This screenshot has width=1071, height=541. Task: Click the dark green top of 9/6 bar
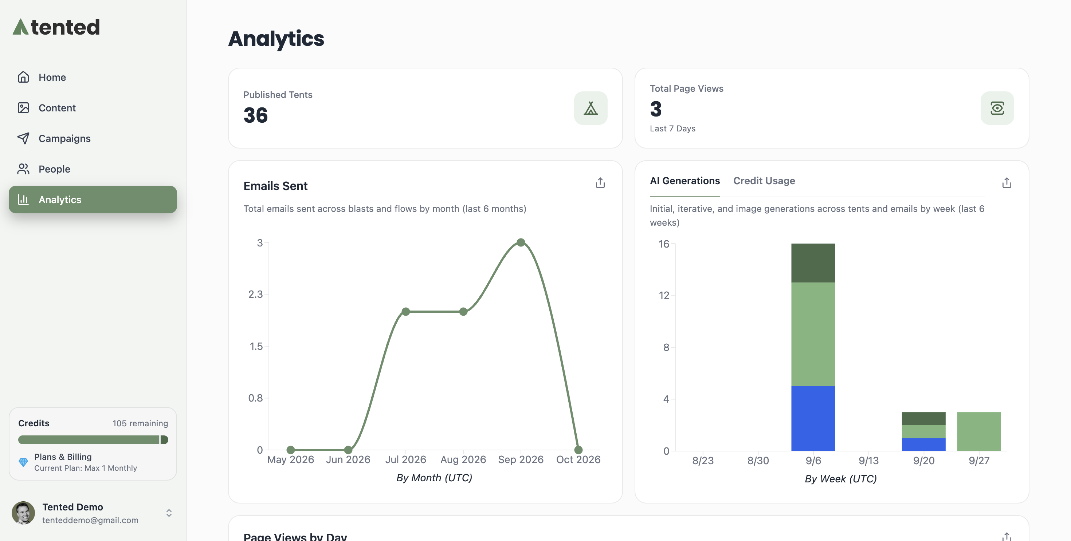(813, 263)
